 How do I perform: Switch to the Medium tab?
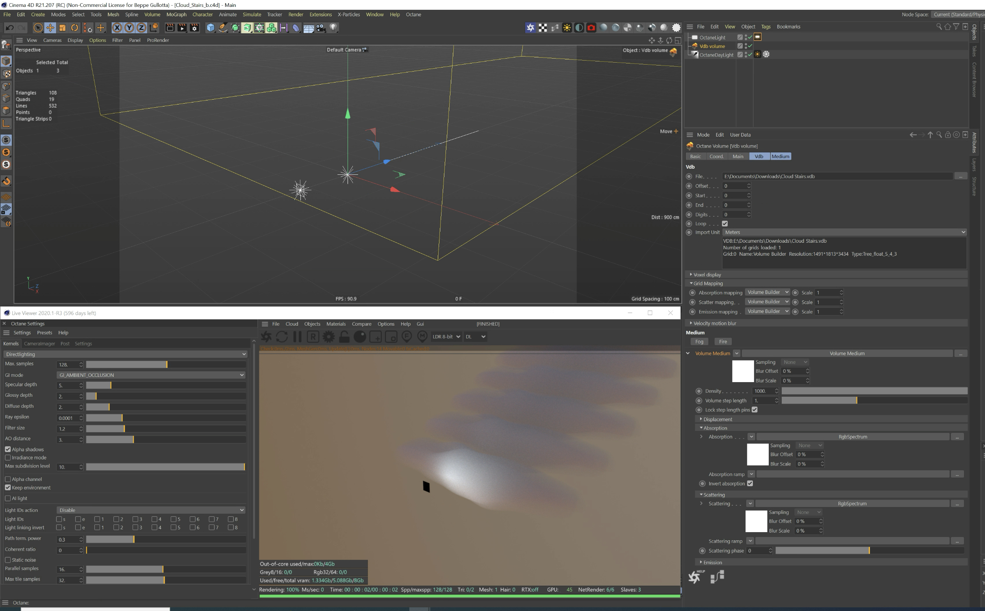[780, 157]
